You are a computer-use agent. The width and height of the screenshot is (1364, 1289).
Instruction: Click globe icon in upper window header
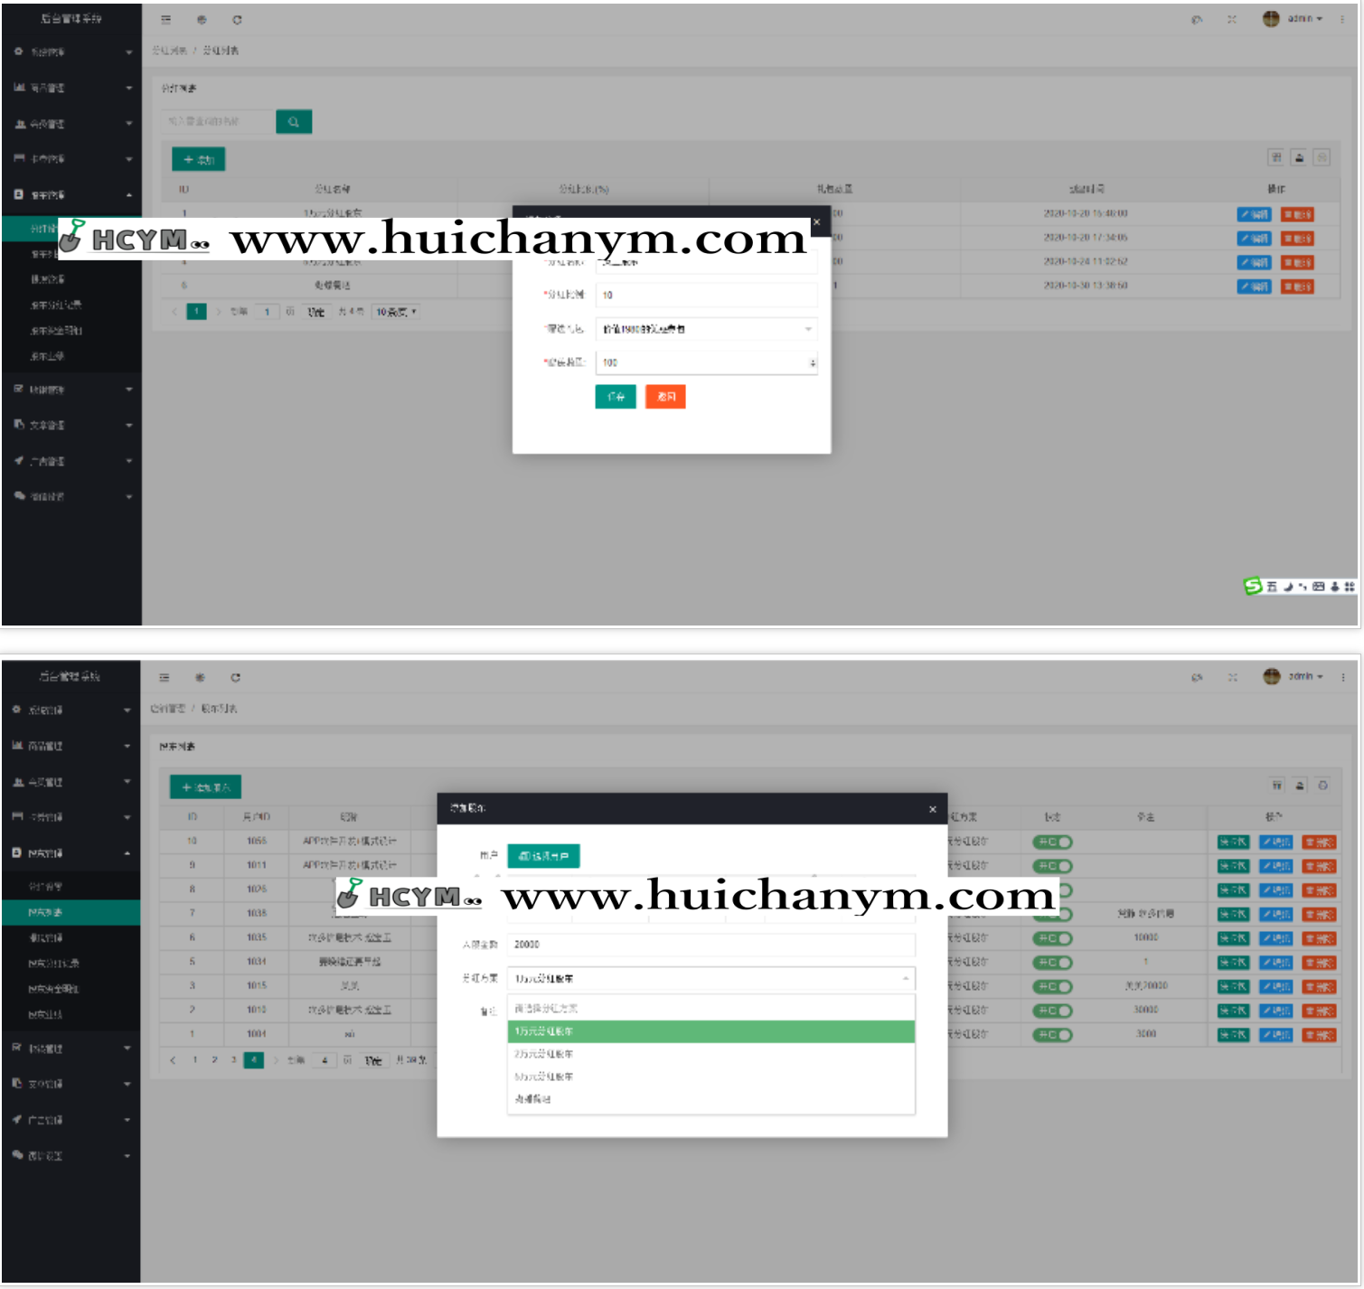[201, 19]
